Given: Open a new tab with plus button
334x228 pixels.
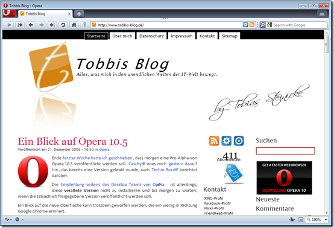Looking at the screenshot, I should pyautogui.click(x=79, y=14).
